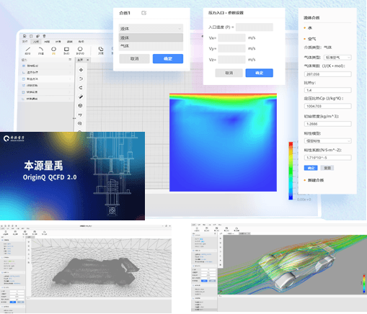The height and width of the screenshot is (314, 367).
Task: Switch to the 几何 ribbon tab
Action: 36,42
